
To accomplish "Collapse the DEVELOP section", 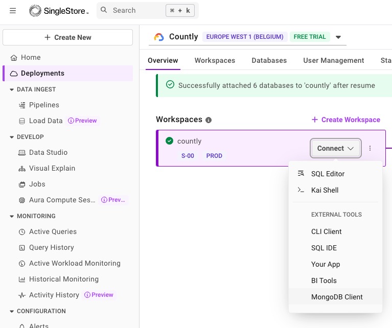I will [x=12, y=137].
